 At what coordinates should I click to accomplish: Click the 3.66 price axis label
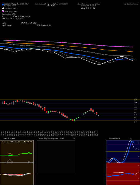click(136, 102)
